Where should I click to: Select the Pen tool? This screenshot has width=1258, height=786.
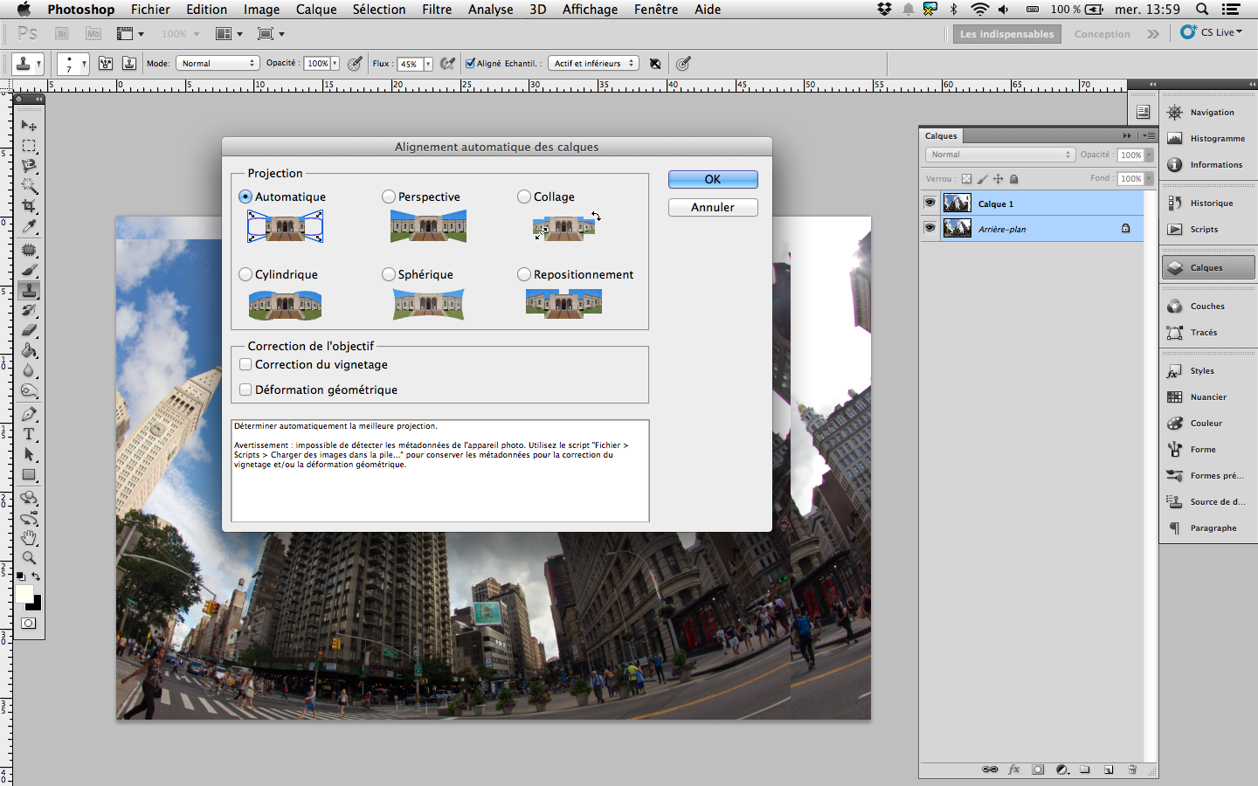coord(29,414)
